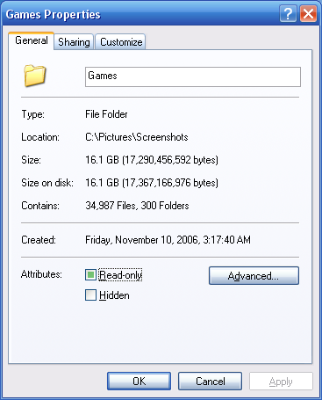Switch to the General tab

[32, 40]
